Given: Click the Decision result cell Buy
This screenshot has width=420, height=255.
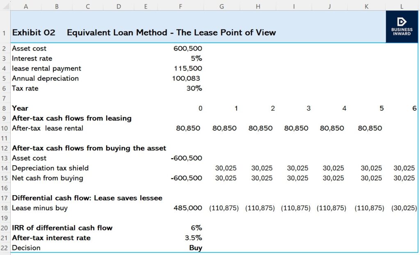Looking at the screenshot, I should [x=195, y=248].
